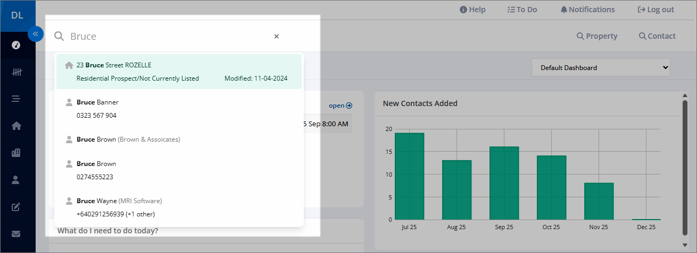Collapse the sidebar with the double-chevron button
The width and height of the screenshot is (697, 253).
coord(36,34)
